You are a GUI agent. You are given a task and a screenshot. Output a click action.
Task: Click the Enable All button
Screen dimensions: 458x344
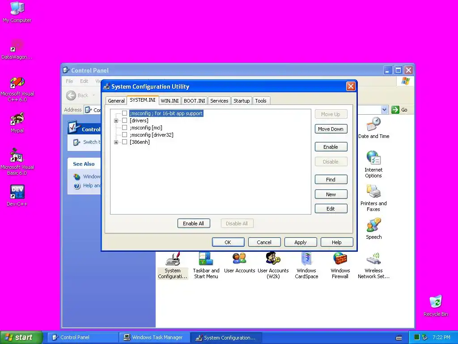193,224
